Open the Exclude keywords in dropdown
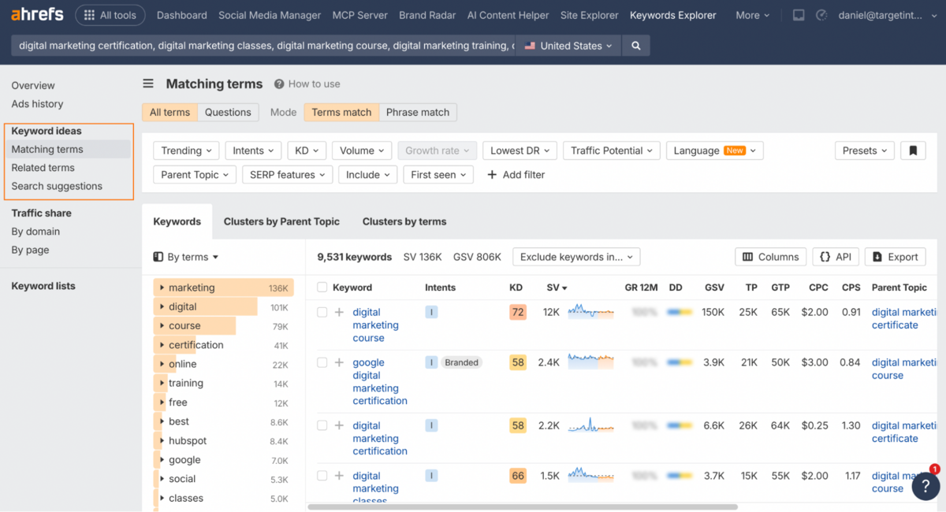This screenshot has width=946, height=512. [576, 257]
